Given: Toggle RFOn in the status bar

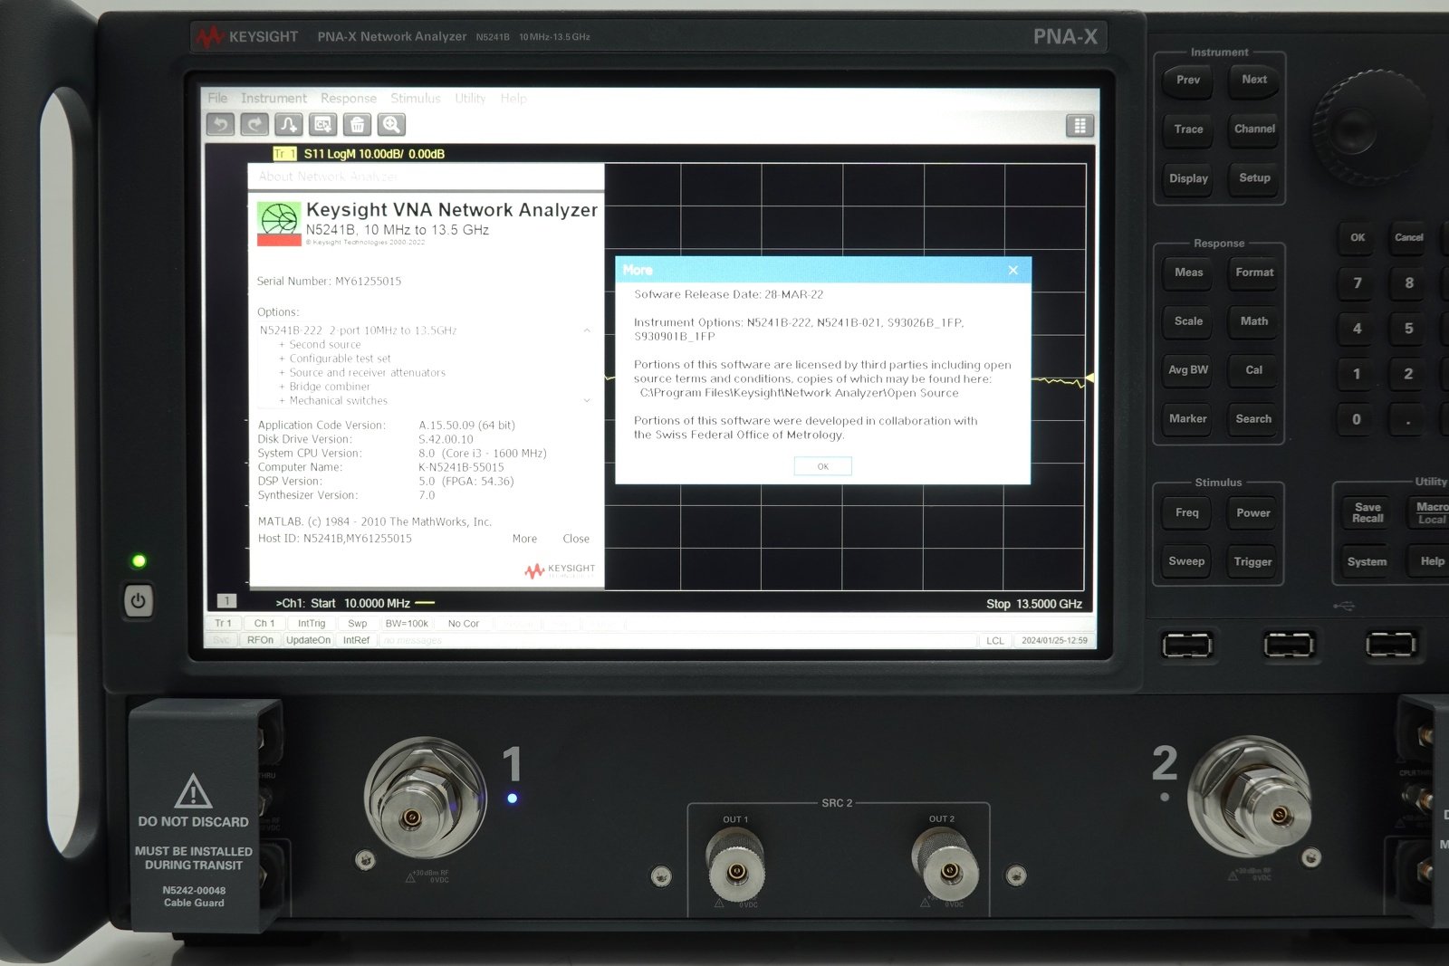Looking at the screenshot, I should click(260, 640).
